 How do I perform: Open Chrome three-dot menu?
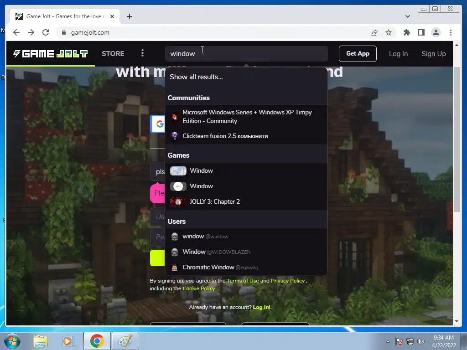point(451,32)
